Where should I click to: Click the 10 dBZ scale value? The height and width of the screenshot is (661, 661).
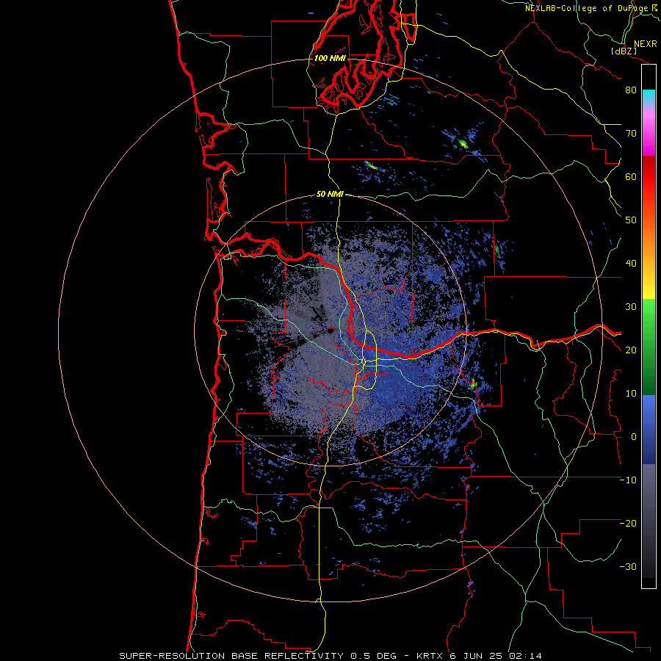(x=631, y=394)
